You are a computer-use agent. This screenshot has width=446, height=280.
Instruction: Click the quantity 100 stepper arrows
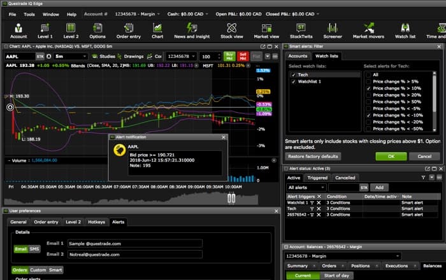(219, 57)
